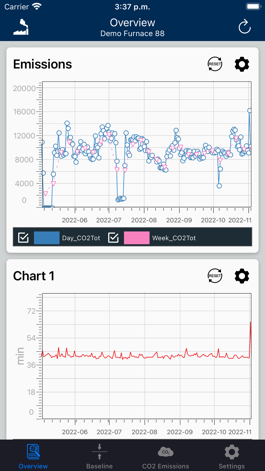265x471 pixels.
Task: Tap the 2022-07 label on Emissions axis
Action: (x=109, y=220)
